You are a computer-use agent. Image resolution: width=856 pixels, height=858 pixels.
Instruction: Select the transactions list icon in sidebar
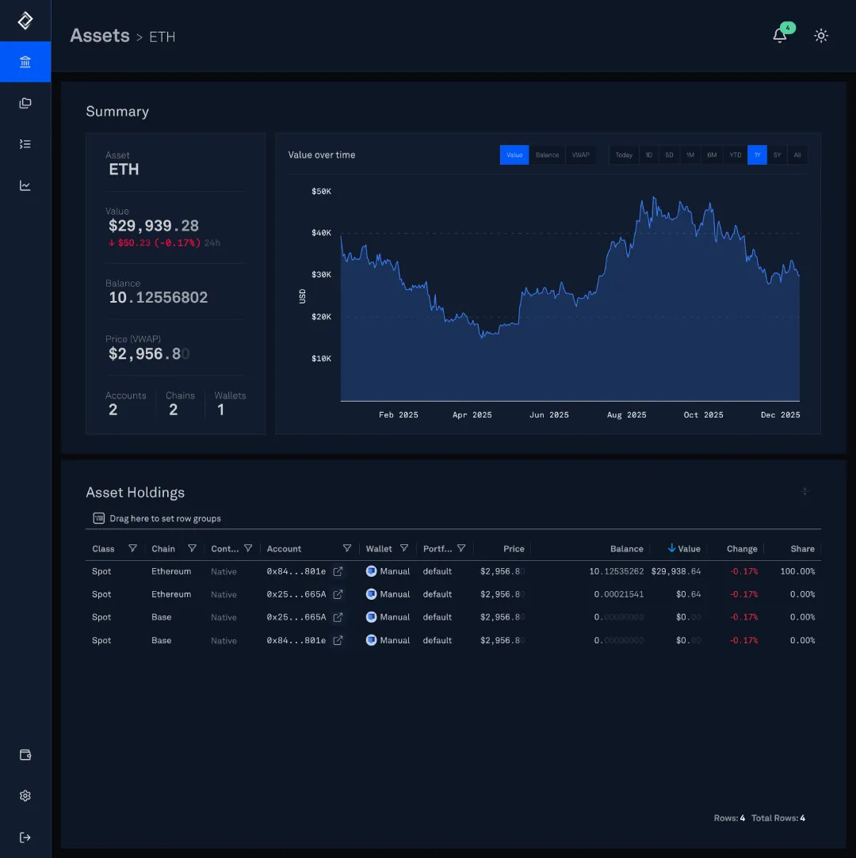coord(25,143)
